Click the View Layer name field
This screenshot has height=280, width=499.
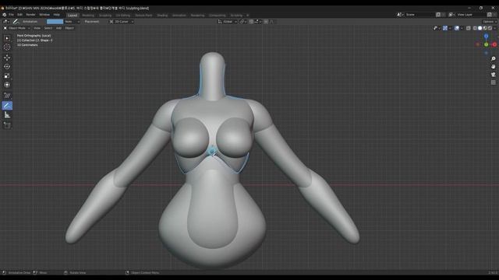pyautogui.click(x=471, y=15)
